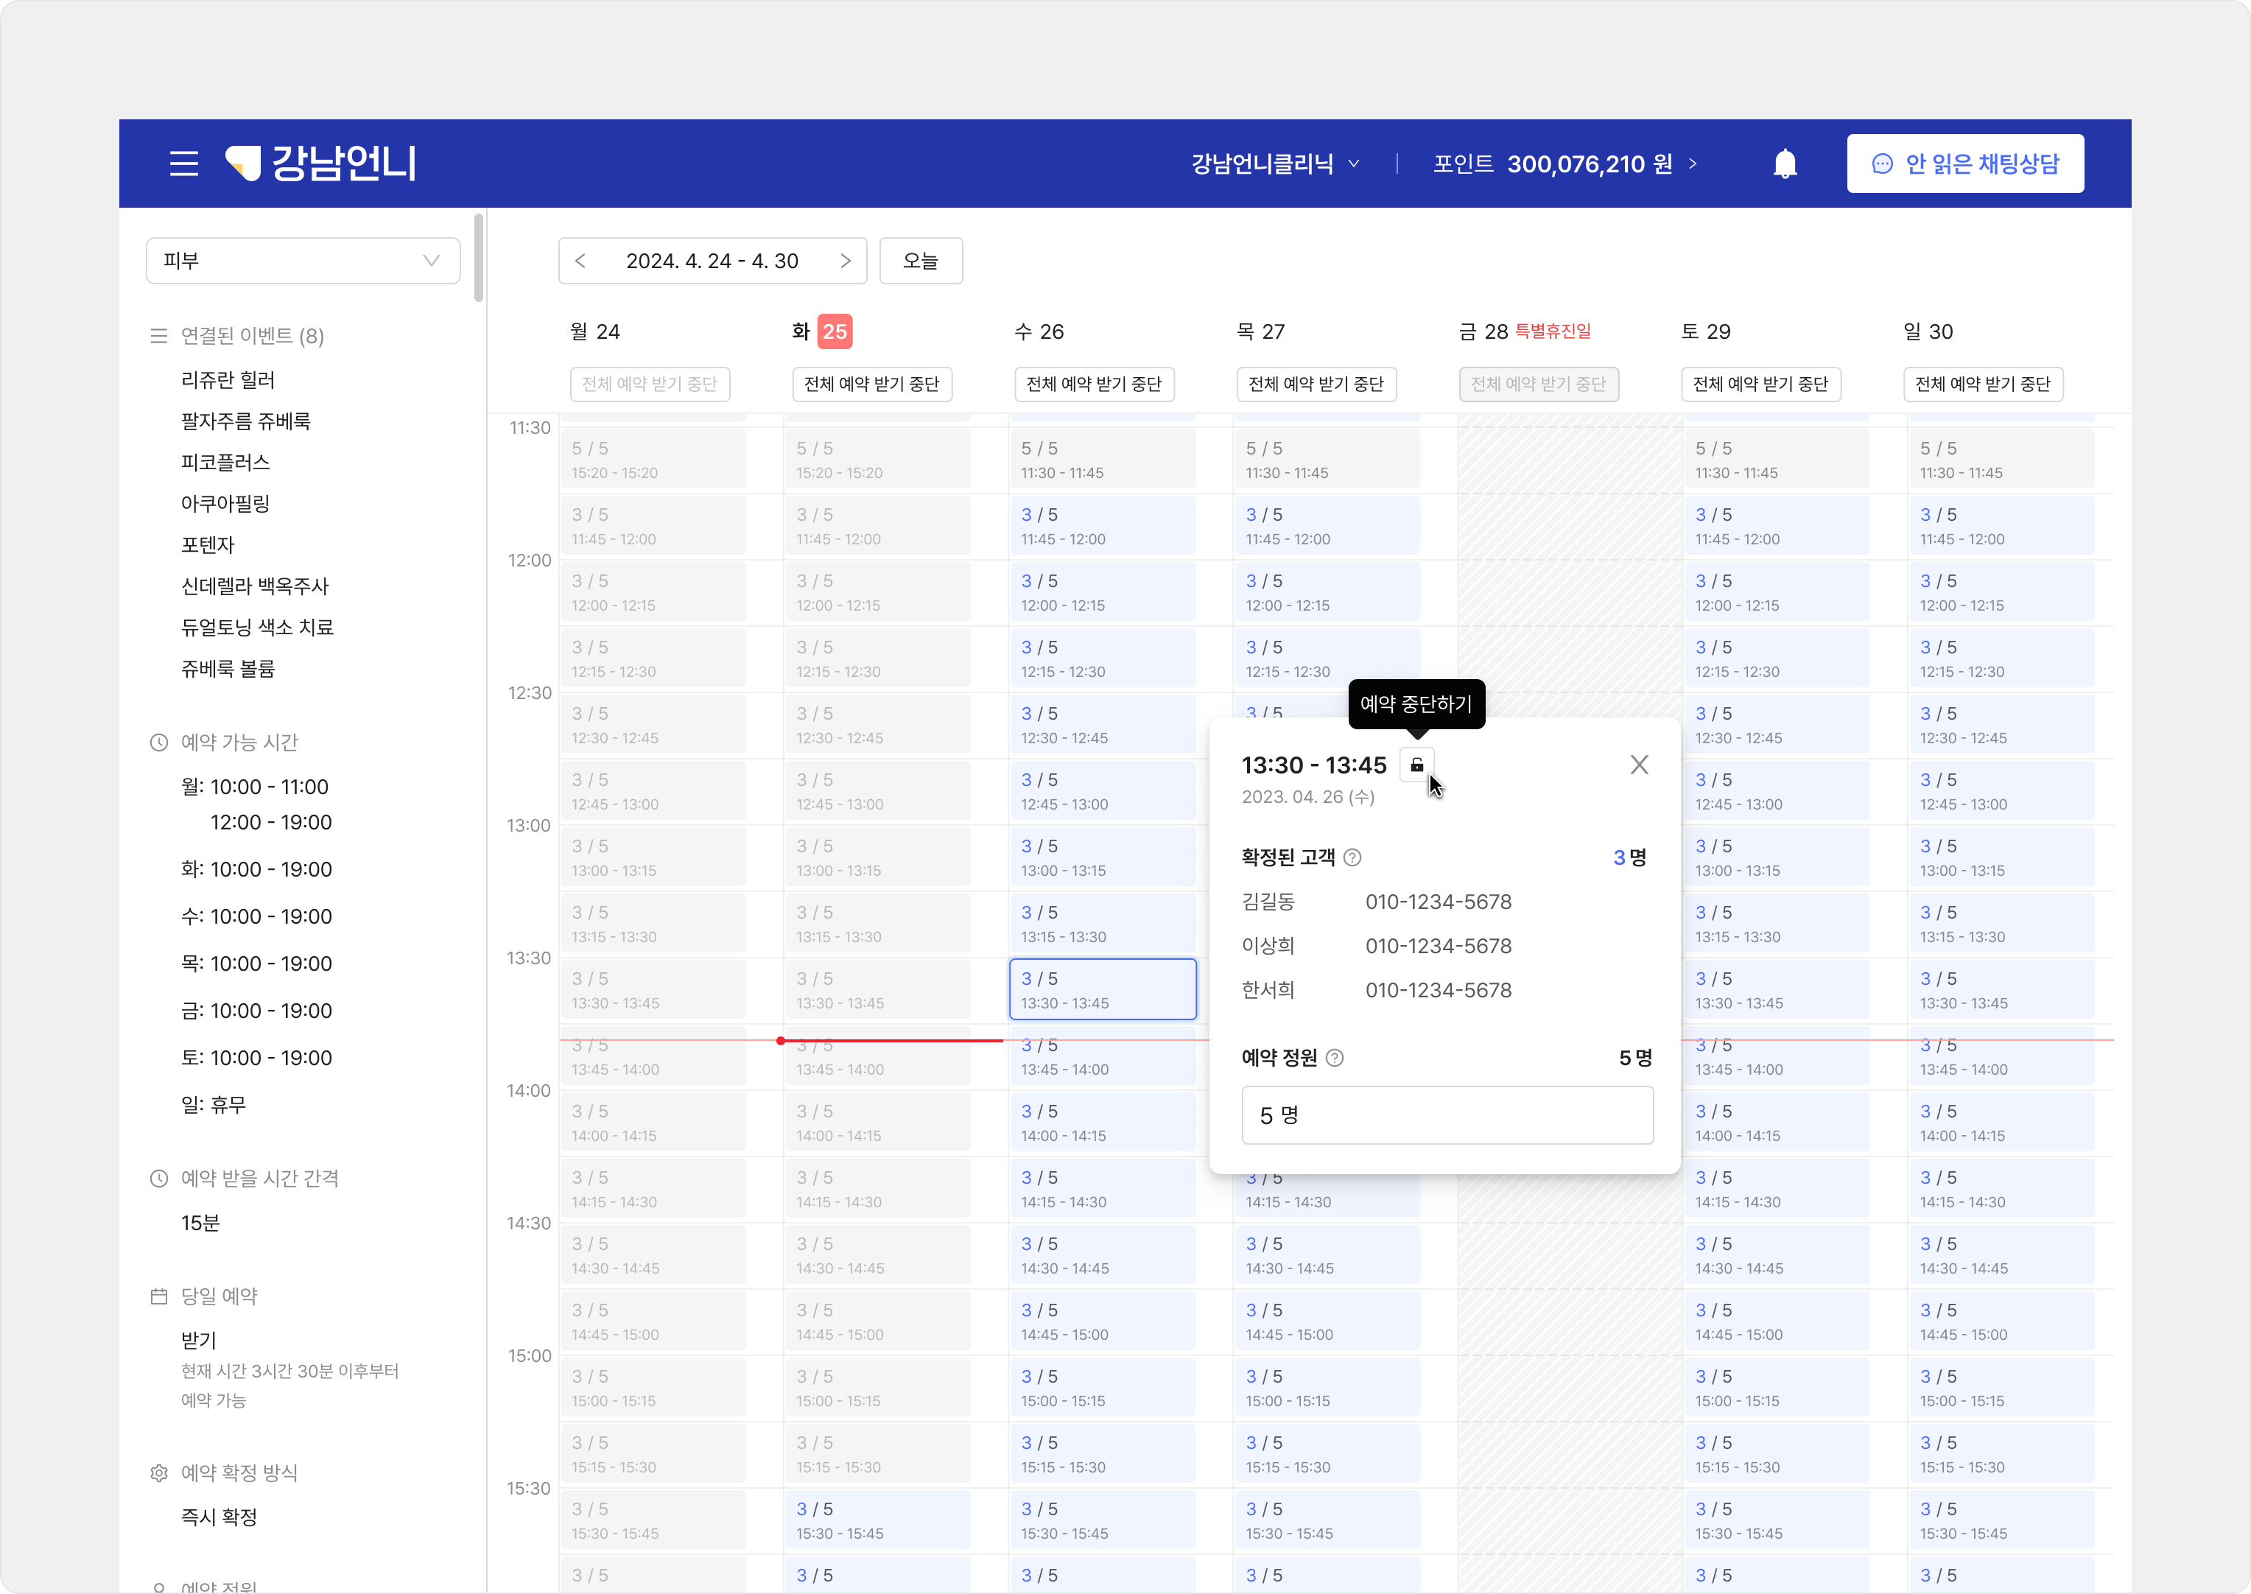Click the lock icon to stop reservations

tap(1416, 765)
